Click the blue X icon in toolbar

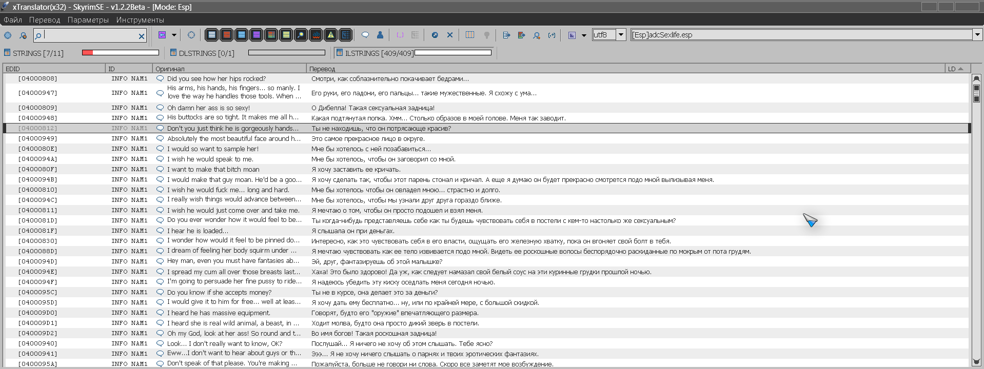pos(450,35)
